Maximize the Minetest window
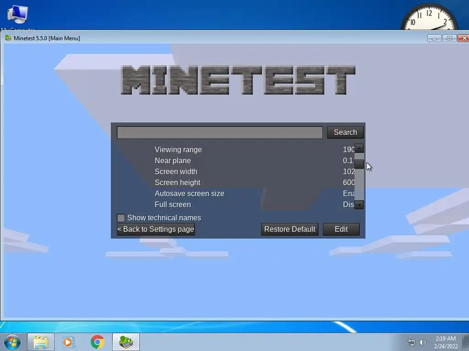469x351 pixels. pos(449,38)
